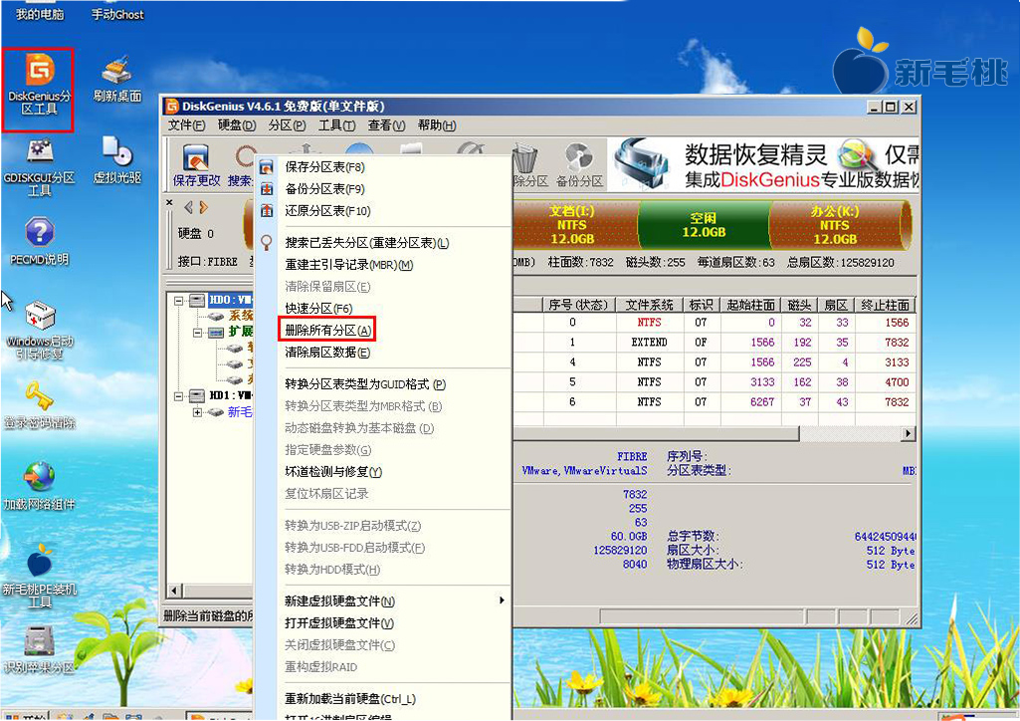This screenshot has width=1020, height=721.
Task: Select 坏道检测与修复(Y) in the menu
Action: [x=384, y=472]
